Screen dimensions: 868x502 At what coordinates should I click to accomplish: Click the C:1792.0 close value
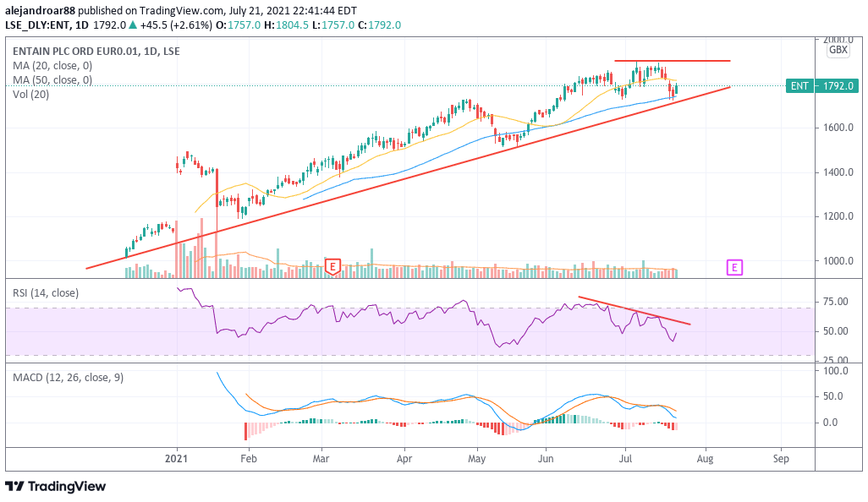(x=379, y=25)
